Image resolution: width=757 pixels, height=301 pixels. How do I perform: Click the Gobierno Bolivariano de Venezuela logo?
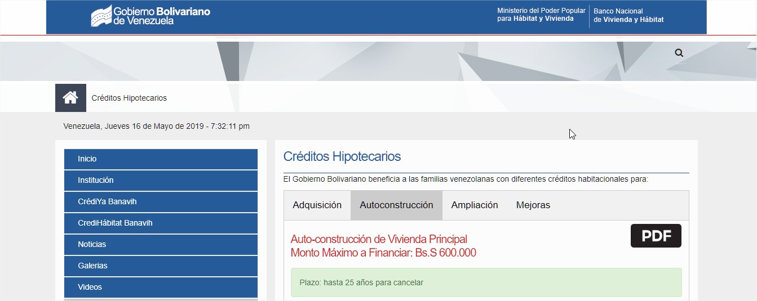pyautogui.click(x=150, y=16)
